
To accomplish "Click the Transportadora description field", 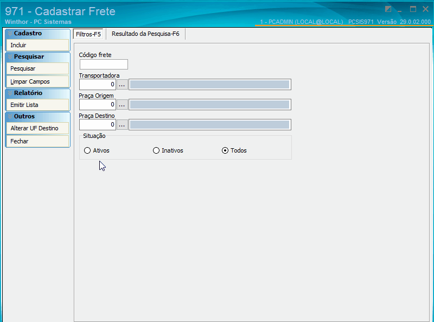I will point(210,85).
